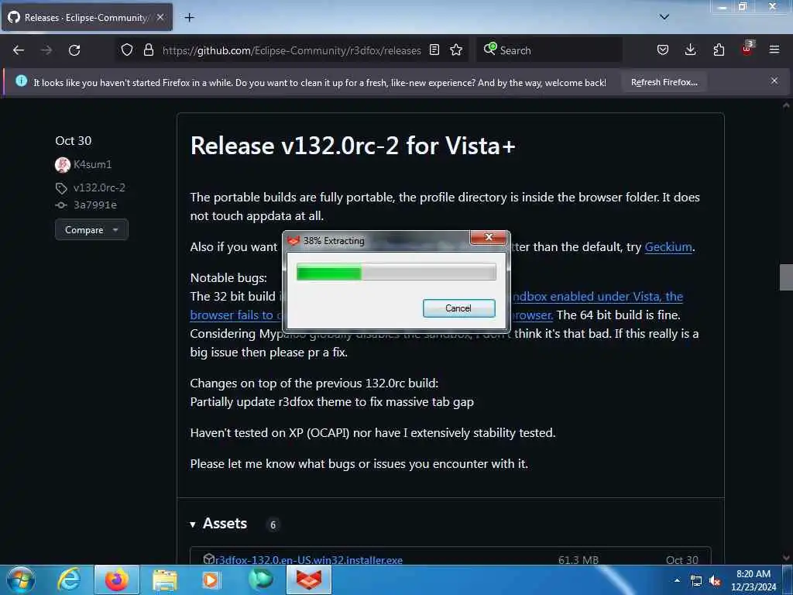Cancel the extracting dialog

click(458, 308)
